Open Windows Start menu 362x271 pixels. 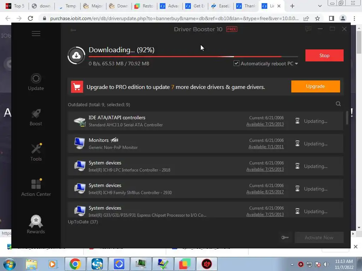point(10,264)
